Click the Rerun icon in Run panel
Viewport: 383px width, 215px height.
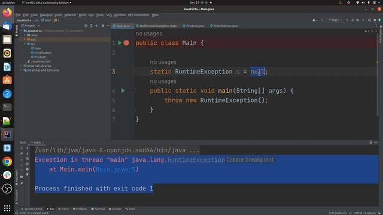pyautogui.click(x=22, y=148)
